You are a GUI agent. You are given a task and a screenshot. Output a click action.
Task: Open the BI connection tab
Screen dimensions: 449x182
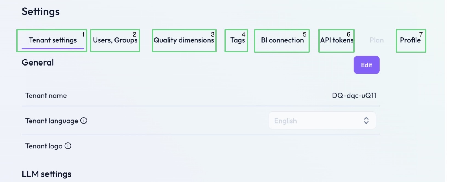coord(282,40)
